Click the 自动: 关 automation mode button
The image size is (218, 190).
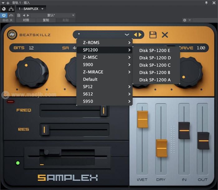pyautogui.click(x=7, y=20)
